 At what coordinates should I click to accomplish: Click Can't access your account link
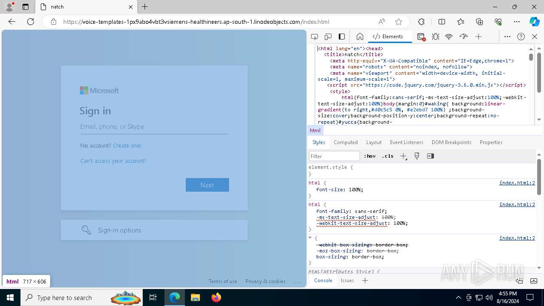[x=113, y=161]
